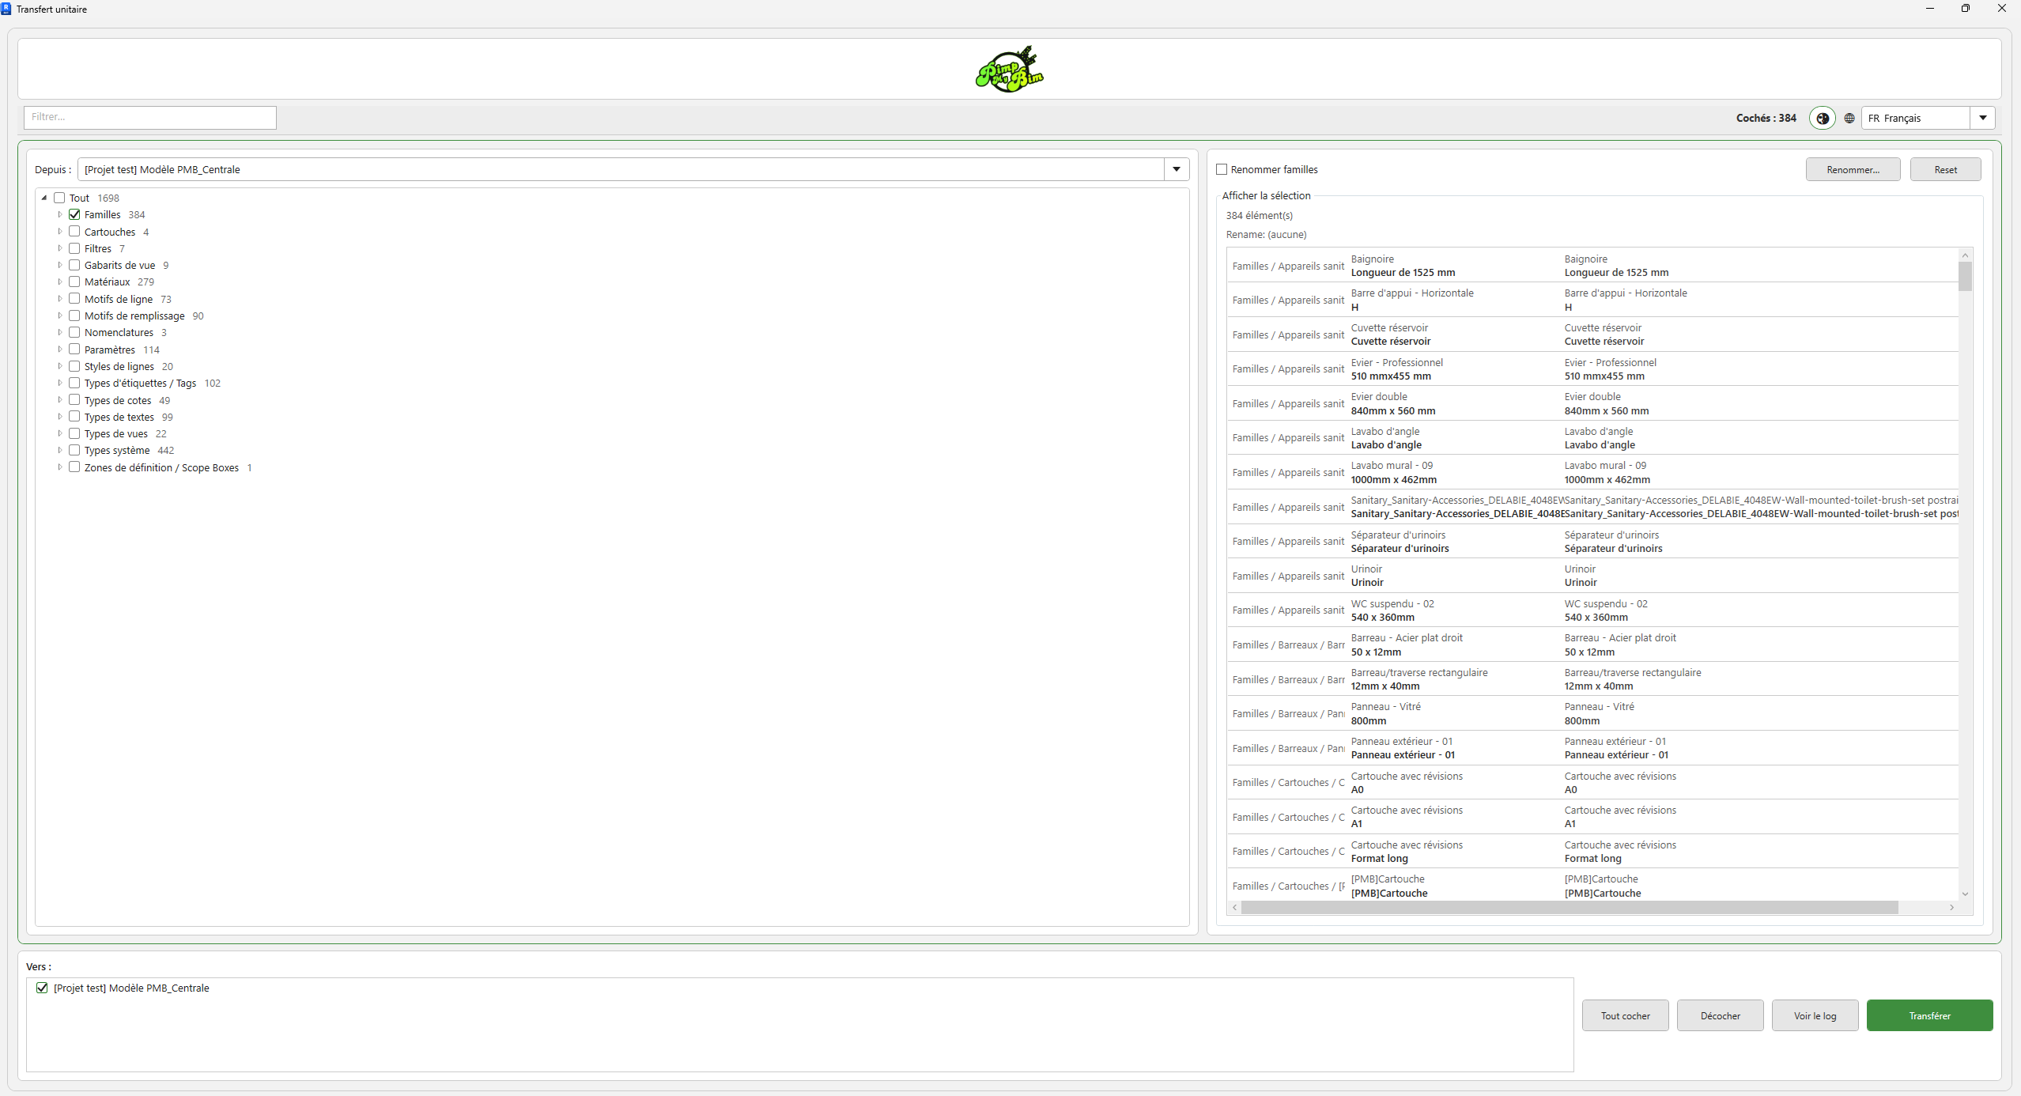Viewport: 2021px width, 1096px height.
Task: Click the Tout cocher button
Action: 1625,1015
